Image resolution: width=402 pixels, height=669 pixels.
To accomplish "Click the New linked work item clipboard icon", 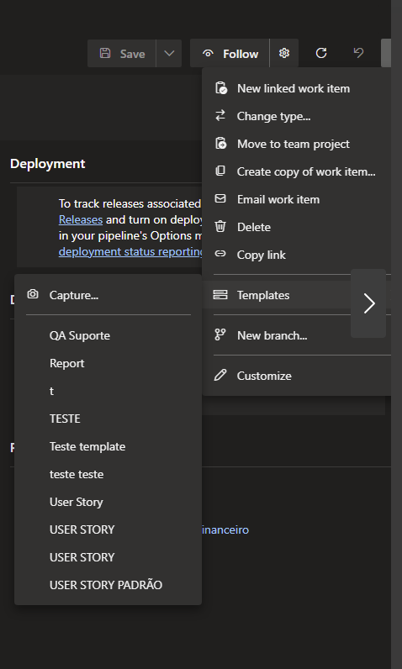I will (220, 88).
